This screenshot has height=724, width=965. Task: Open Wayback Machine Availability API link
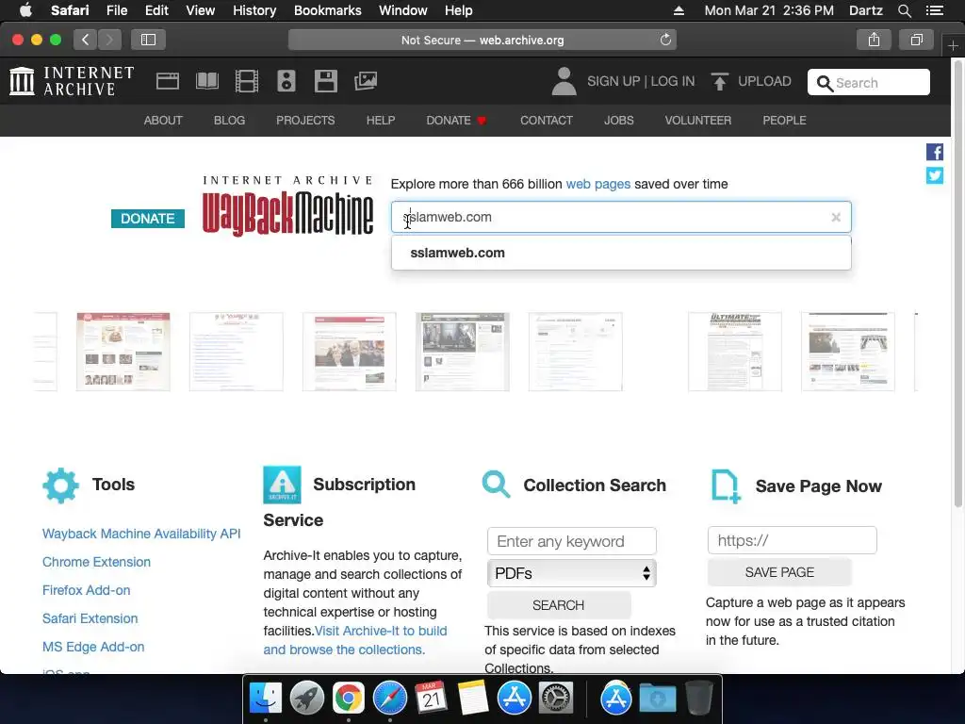[x=141, y=534]
